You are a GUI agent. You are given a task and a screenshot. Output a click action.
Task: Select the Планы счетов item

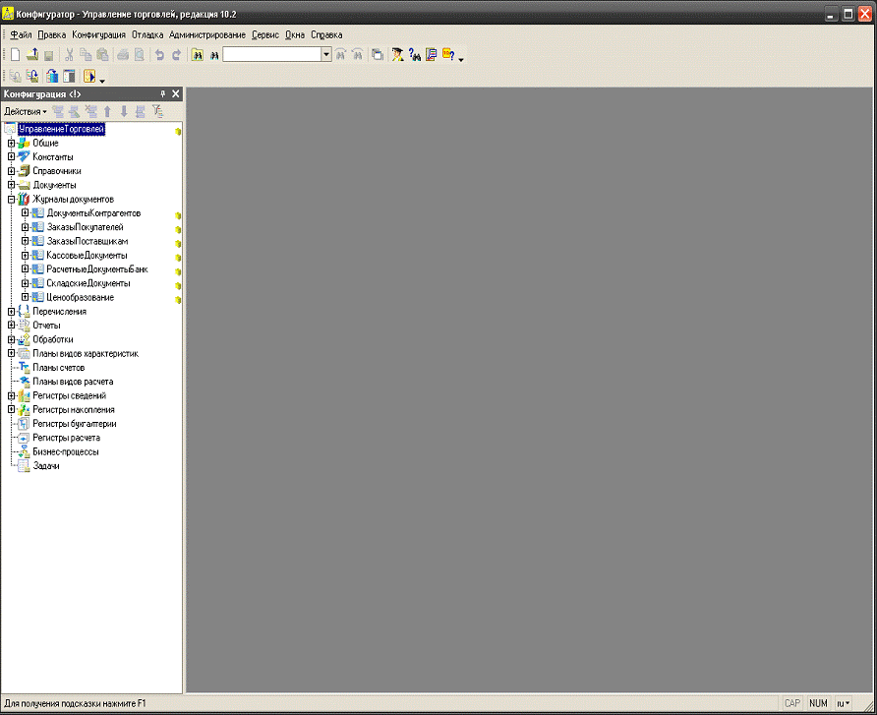[x=59, y=368]
